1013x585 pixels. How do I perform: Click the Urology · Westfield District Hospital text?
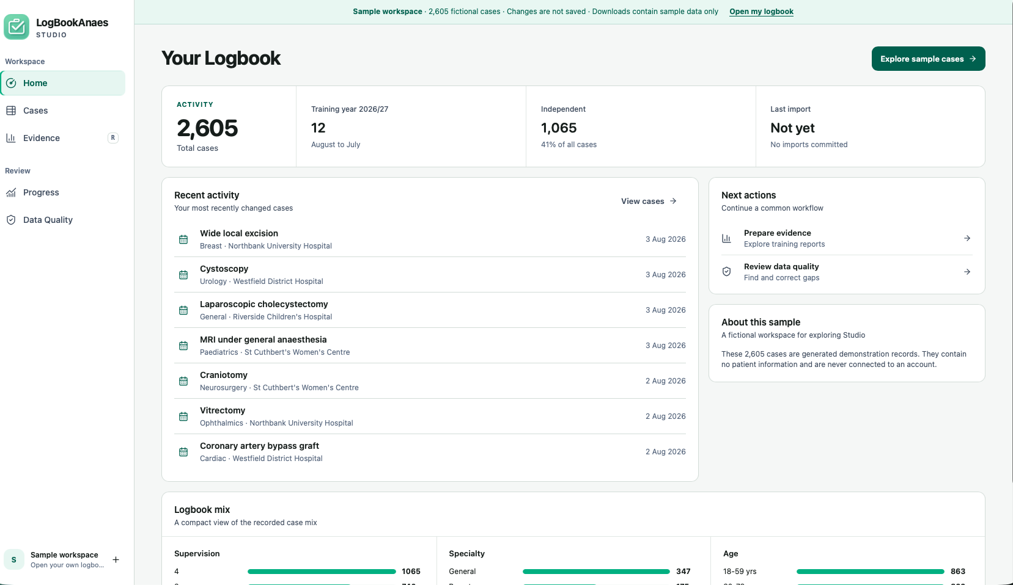(x=262, y=282)
